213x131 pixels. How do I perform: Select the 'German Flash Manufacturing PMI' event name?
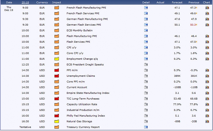pos(87,19)
